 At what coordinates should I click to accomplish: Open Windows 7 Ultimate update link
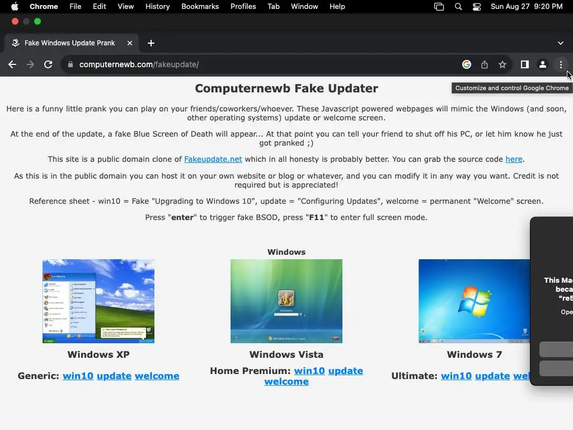point(492,376)
